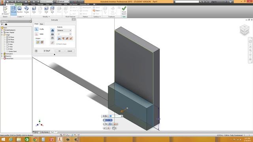253x142 pixels.
Task: Choose the Intersect operation in Extrude dialog
Action: 53,38
